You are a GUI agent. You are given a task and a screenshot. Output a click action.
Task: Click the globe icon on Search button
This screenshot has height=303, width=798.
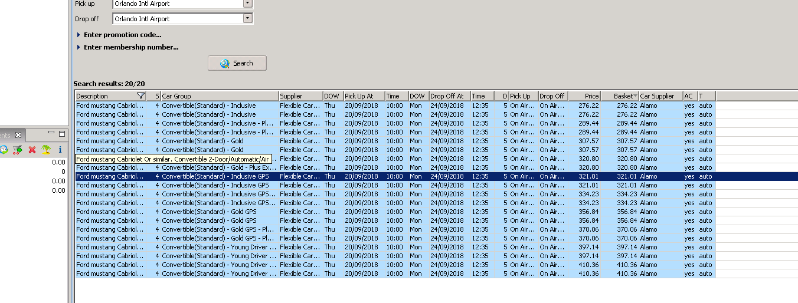[x=225, y=63]
